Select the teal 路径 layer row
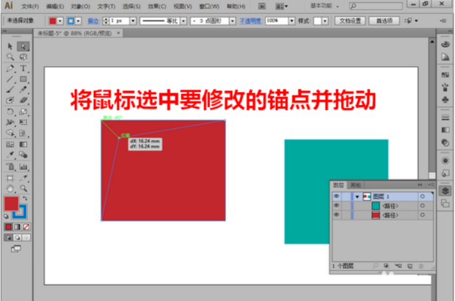Screen dimensions: 455x301 click(x=383, y=206)
